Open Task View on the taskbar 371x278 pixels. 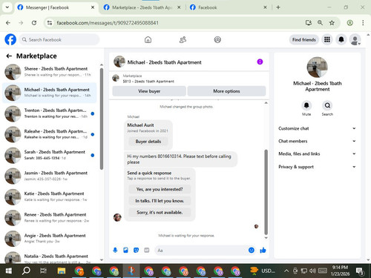[43, 271]
